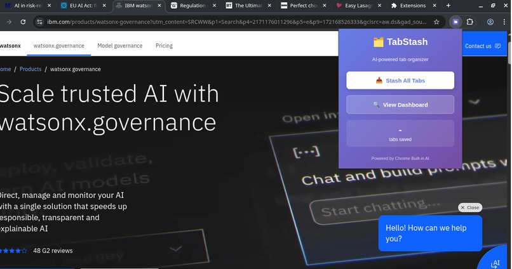Go forward with the arrow button
The height and width of the screenshot is (269, 512).
coord(9,22)
